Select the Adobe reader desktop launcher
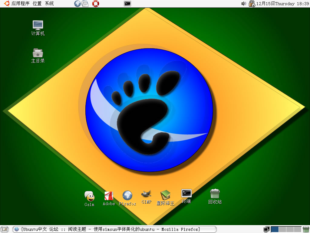310x233 pixels. pyautogui.click(x=109, y=198)
